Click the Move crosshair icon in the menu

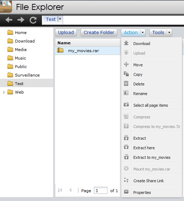pos(126,64)
